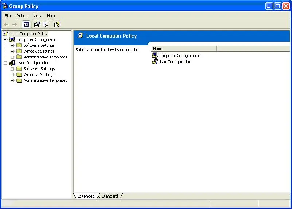Click the Help toolbar icon

[x=57, y=24]
